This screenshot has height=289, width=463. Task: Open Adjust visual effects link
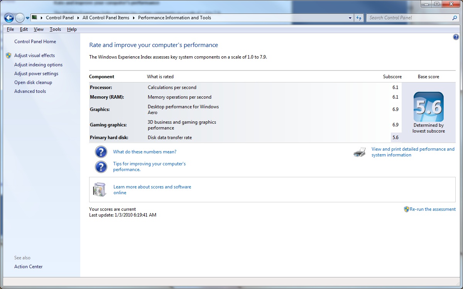coord(34,55)
